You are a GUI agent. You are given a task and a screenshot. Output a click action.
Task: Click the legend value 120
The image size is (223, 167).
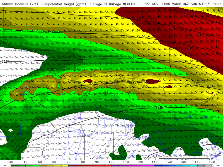click(x=140, y=162)
